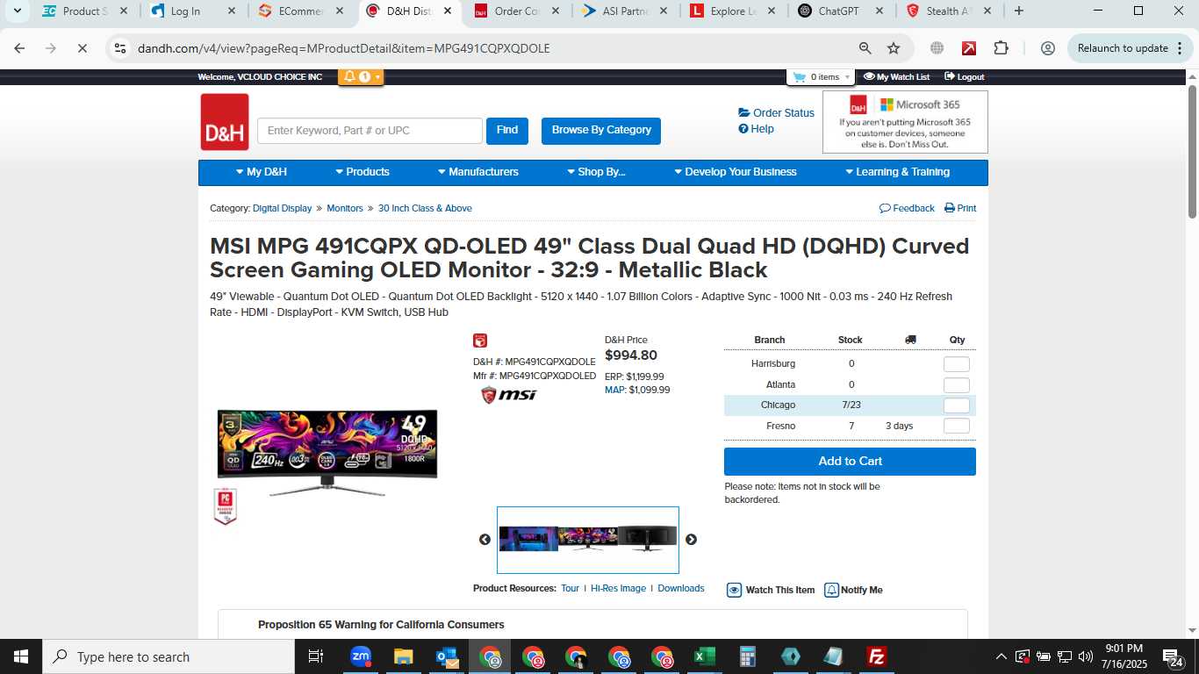Open the product Tour link
The image size is (1199, 674).
(570, 588)
